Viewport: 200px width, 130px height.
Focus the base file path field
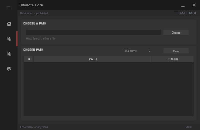[x=93, y=32]
